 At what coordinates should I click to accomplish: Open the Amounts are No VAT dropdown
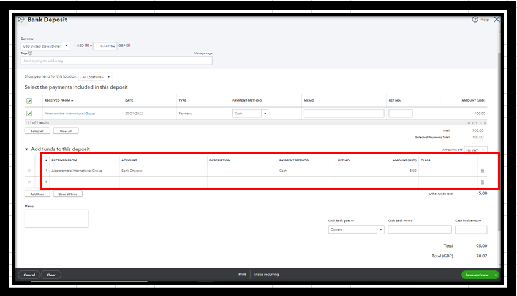[475, 150]
